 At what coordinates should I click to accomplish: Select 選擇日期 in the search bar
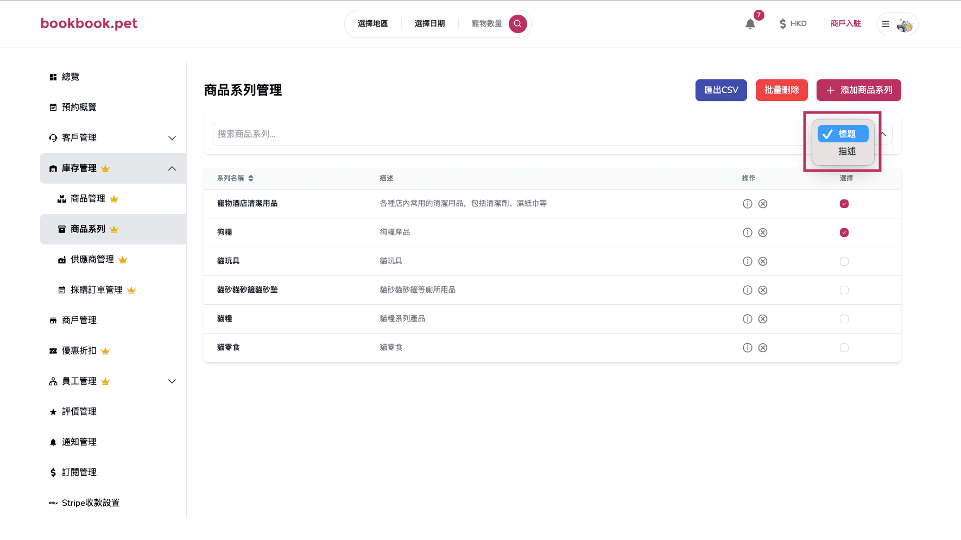click(430, 23)
